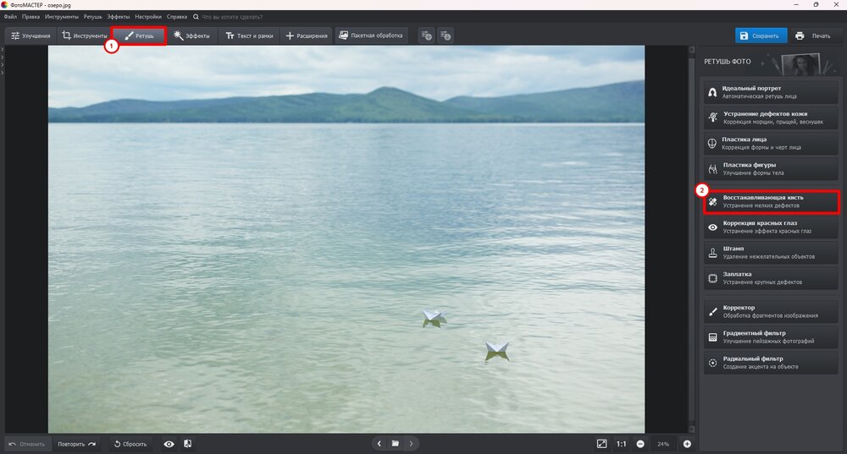Open the Пластика лица face tool
The height and width of the screenshot is (454, 847).
[x=771, y=143]
